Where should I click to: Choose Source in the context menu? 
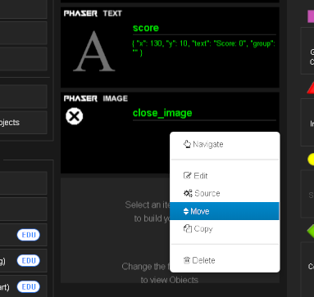click(225, 193)
